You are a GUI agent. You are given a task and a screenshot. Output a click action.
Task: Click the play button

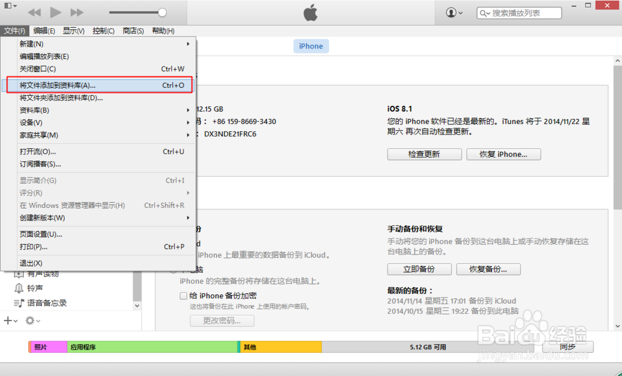pyautogui.click(x=55, y=12)
